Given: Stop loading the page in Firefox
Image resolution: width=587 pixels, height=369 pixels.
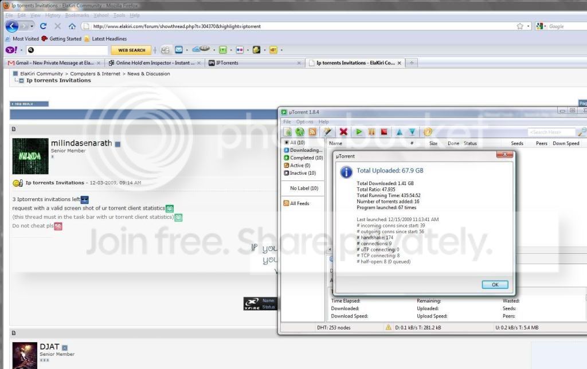Looking at the screenshot, I should pyautogui.click(x=58, y=26).
